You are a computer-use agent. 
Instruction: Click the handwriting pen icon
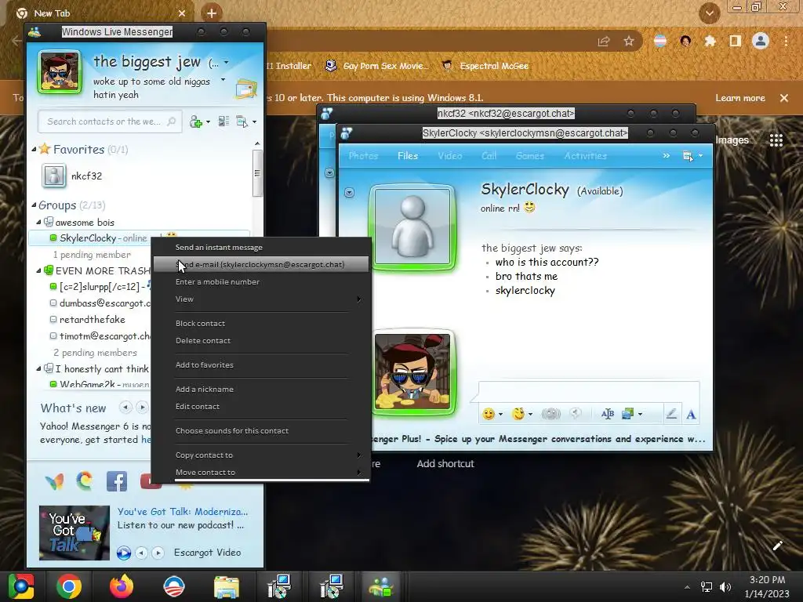tap(671, 414)
